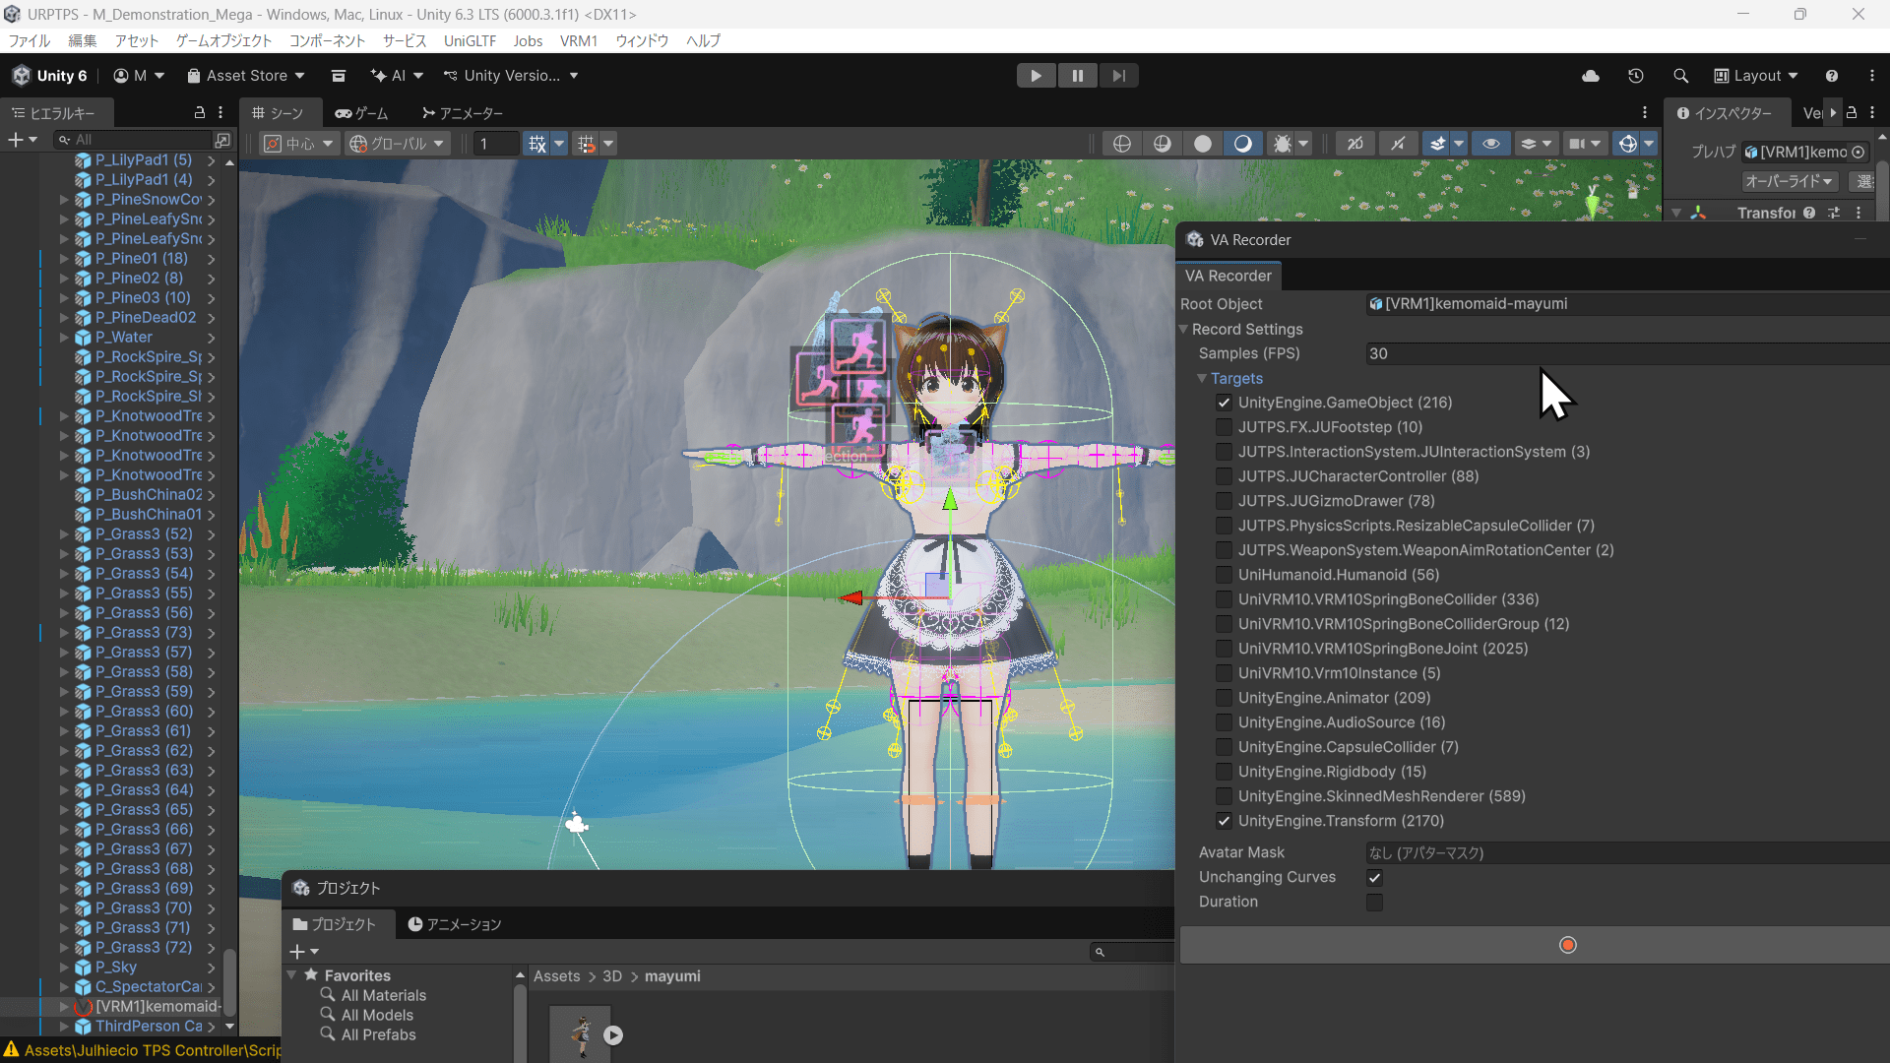Open the Unity Version Control dropdown
The height and width of the screenshot is (1063, 1890).
[x=511, y=76]
